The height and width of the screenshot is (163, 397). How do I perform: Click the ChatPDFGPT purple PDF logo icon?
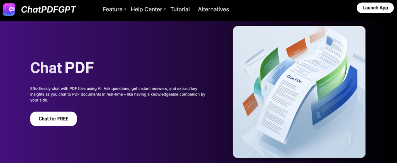pyautogui.click(x=9, y=9)
